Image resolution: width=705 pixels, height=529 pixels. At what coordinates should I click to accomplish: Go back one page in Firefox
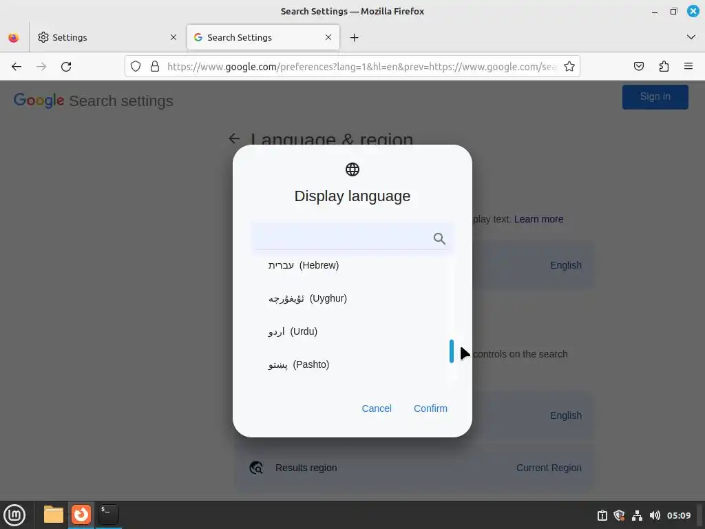(x=17, y=67)
